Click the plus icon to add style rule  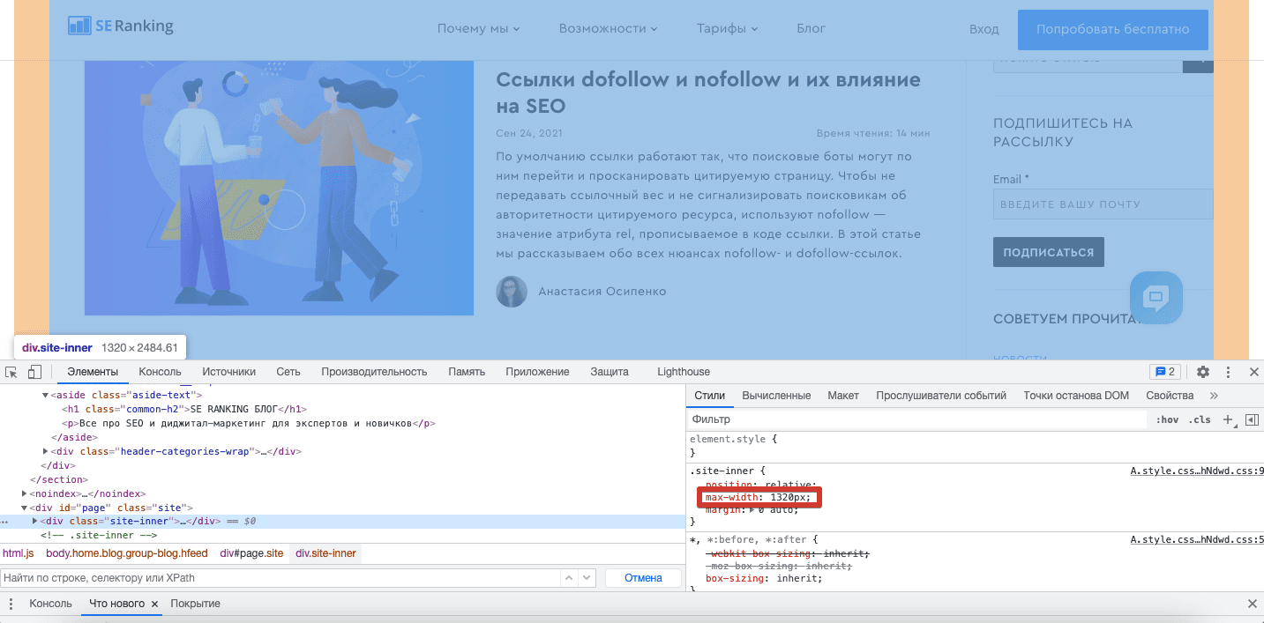[1228, 420]
